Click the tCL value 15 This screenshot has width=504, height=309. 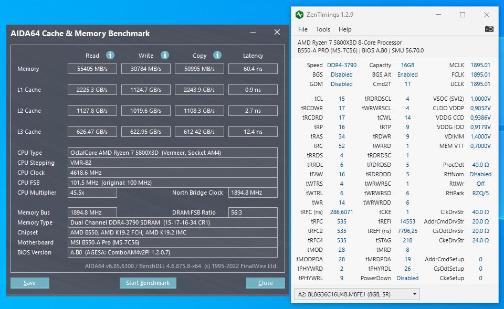342,99
